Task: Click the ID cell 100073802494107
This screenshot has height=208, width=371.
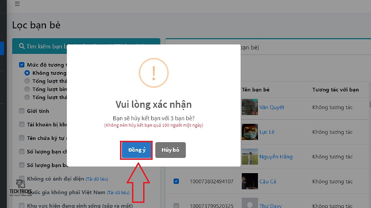Action: [212, 182]
